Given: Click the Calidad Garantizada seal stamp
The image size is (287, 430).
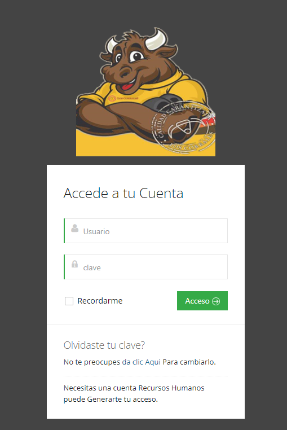Looking at the screenshot, I should pos(183,128).
